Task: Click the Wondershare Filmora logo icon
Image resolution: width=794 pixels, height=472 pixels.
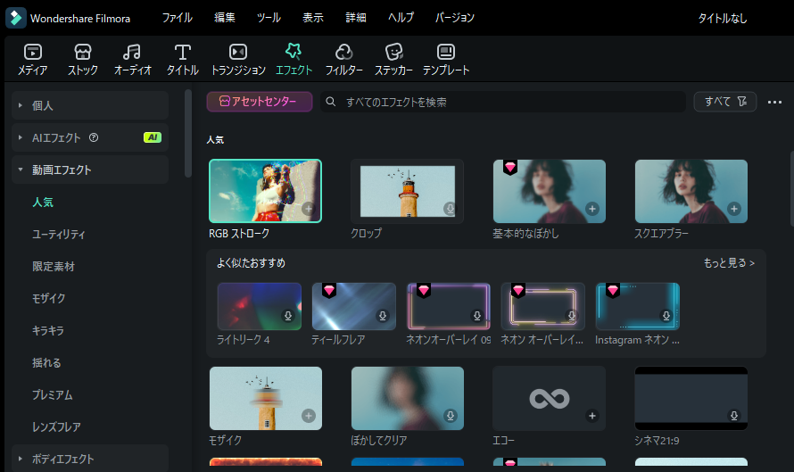Action: [16, 18]
